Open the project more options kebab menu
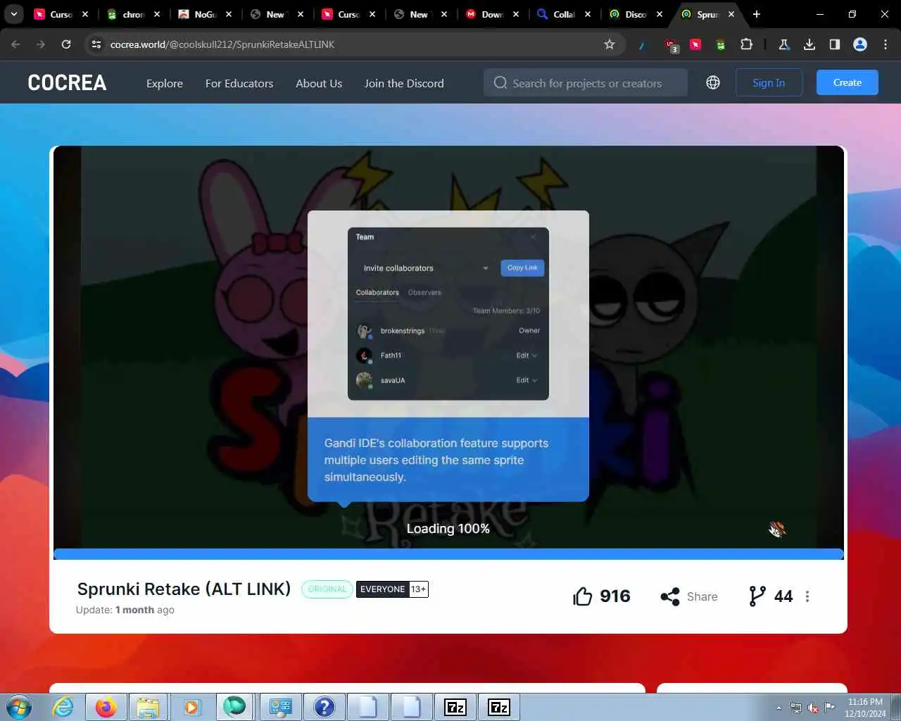The height and width of the screenshot is (721, 901). pos(807,596)
